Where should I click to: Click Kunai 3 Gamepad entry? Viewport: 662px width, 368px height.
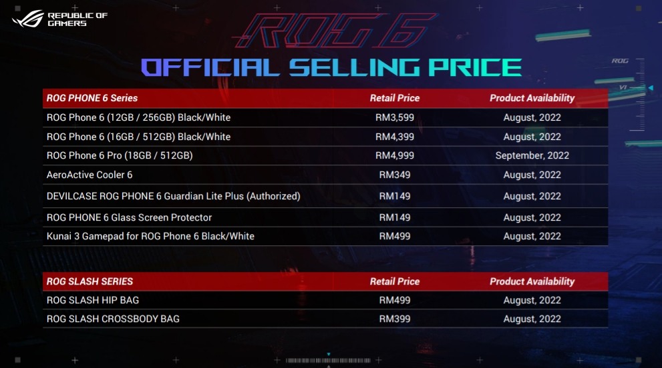tap(150, 237)
